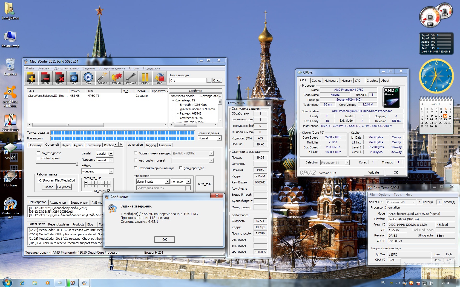Viewport: 460px width, 287px height.
Task: Enable the control_speed checkbox
Action: [39, 158]
